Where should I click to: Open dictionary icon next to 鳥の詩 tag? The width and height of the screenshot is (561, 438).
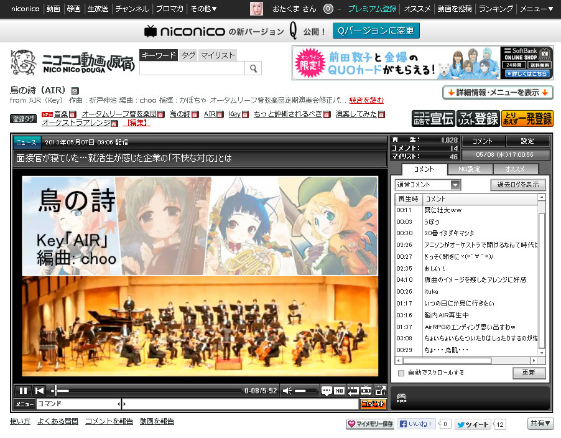coord(195,114)
